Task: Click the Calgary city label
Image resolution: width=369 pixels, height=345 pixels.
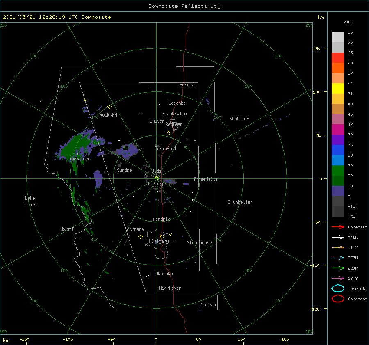Action: pyautogui.click(x=160, y=241)
